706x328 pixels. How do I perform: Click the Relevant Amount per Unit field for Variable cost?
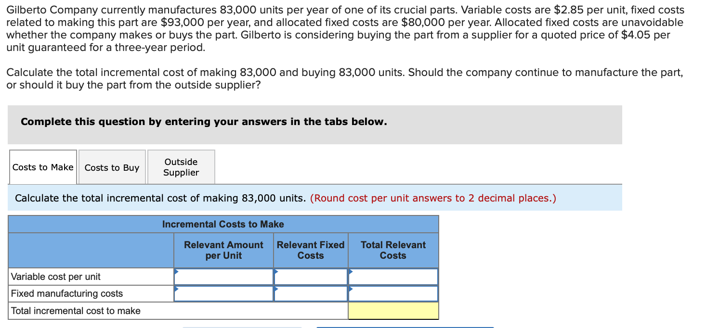(x=224, y=276)
